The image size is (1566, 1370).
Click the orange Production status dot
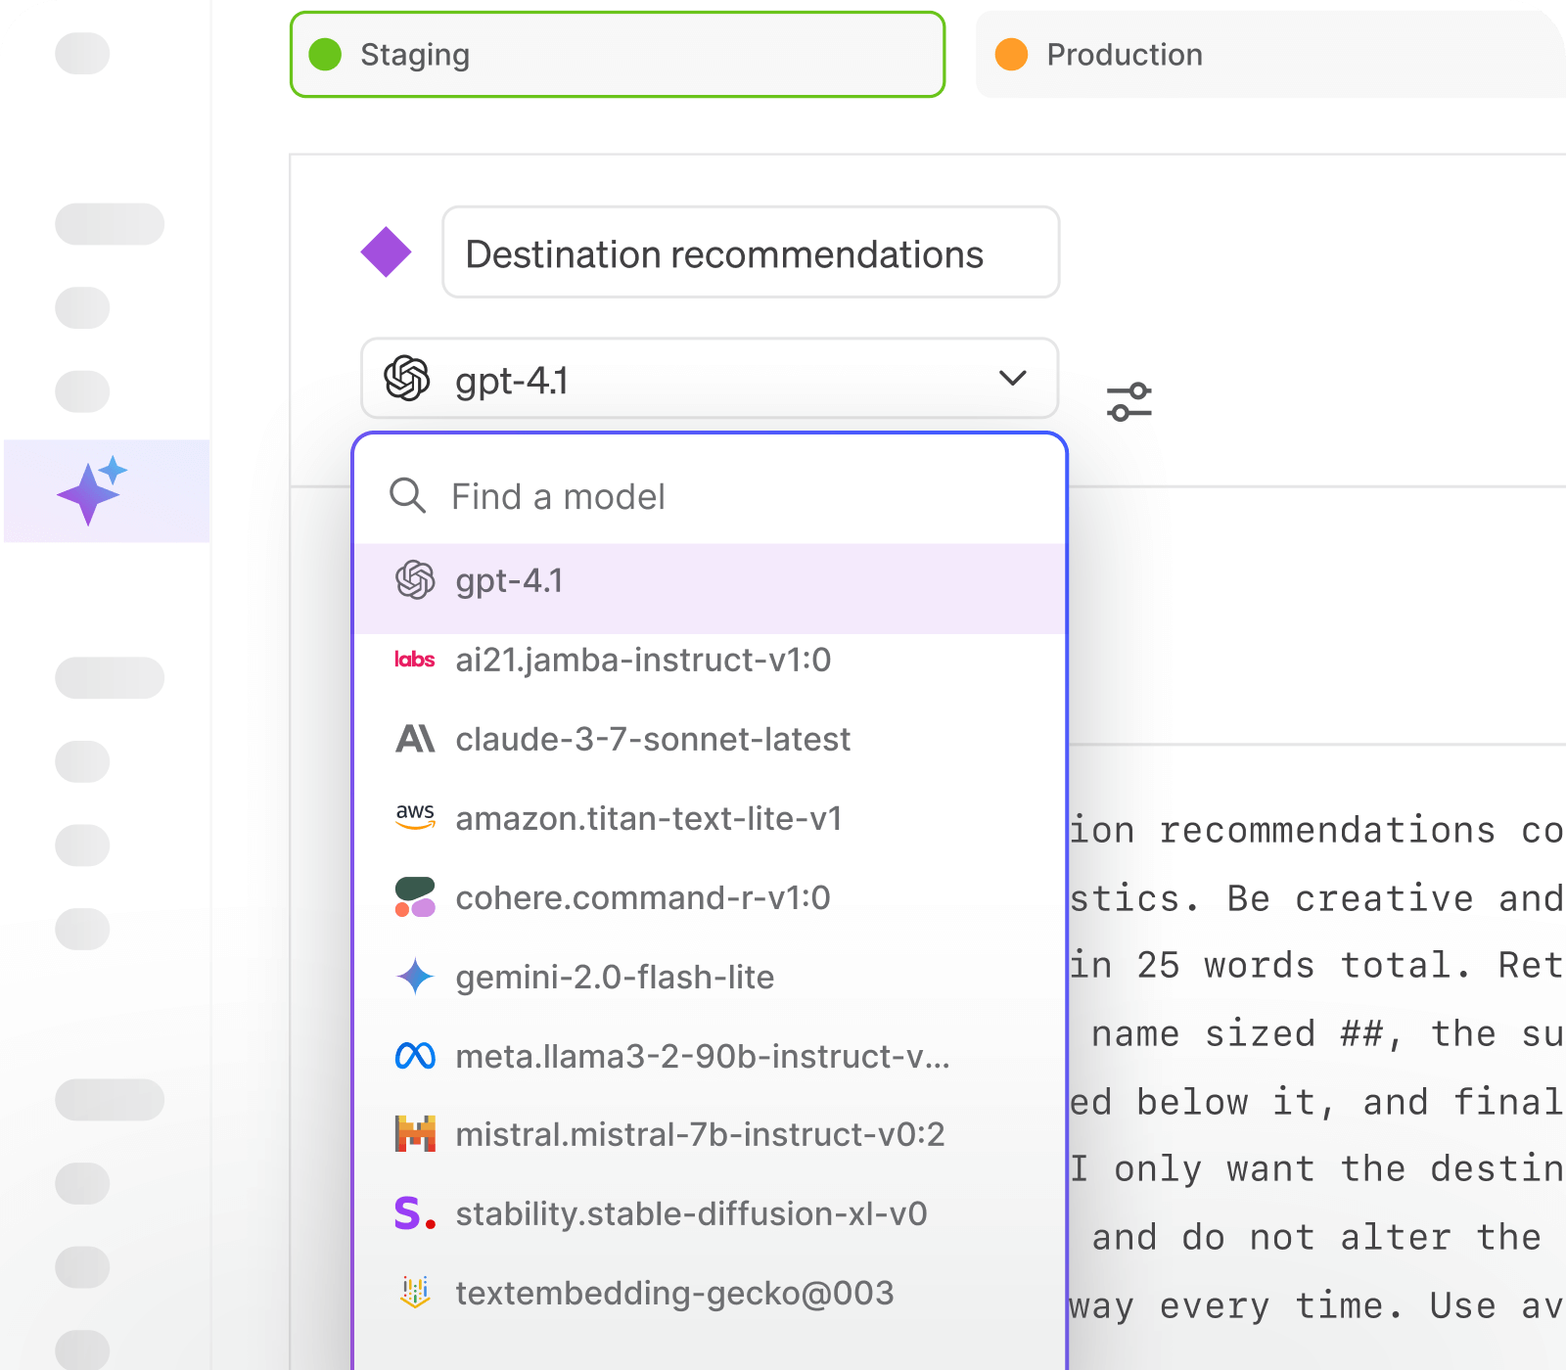[x=1011, y=55]
